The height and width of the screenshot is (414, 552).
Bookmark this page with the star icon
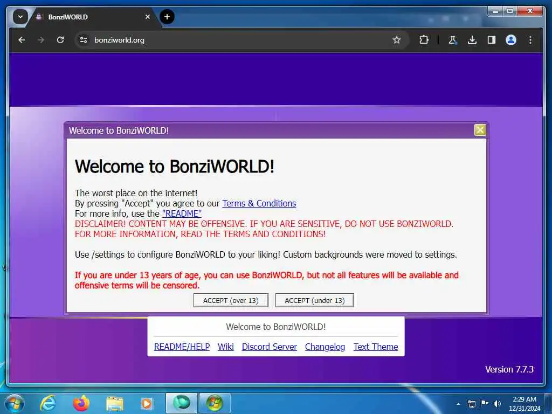coord(397,40)
